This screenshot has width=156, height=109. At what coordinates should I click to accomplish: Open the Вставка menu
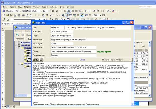(27, 7)
